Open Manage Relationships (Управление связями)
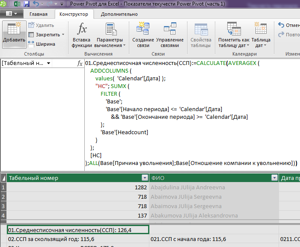 (170, 35)
